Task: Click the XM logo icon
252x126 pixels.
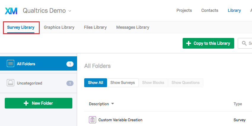Action: (11, 11)
